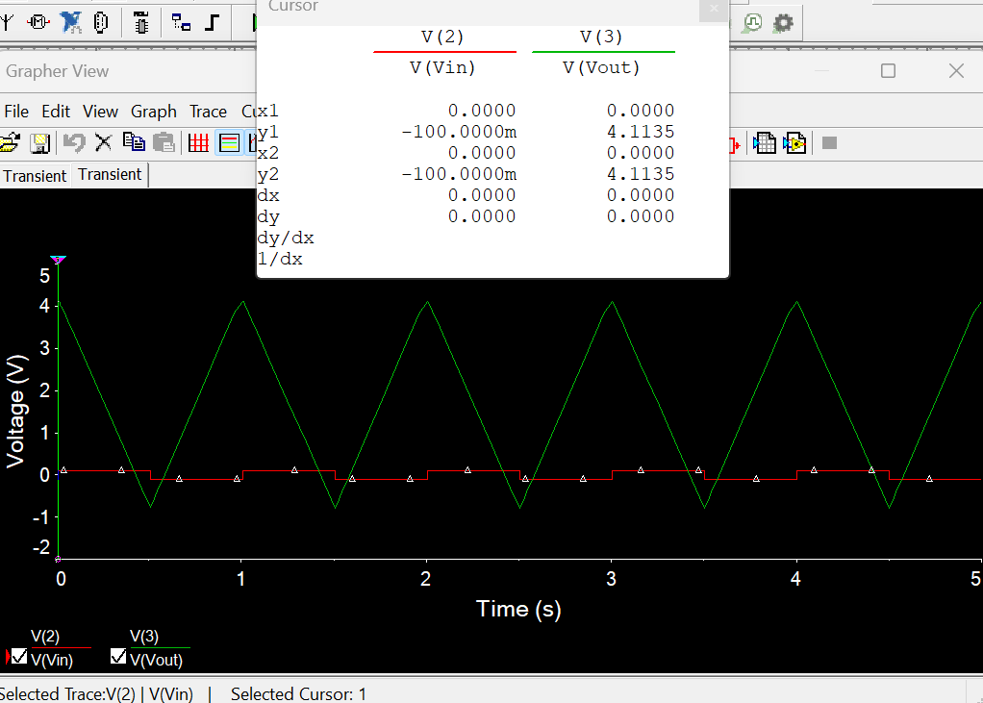Viewport: 983px width, 703px height.
Task: Open the Trace menu
Action: [208, 112]
